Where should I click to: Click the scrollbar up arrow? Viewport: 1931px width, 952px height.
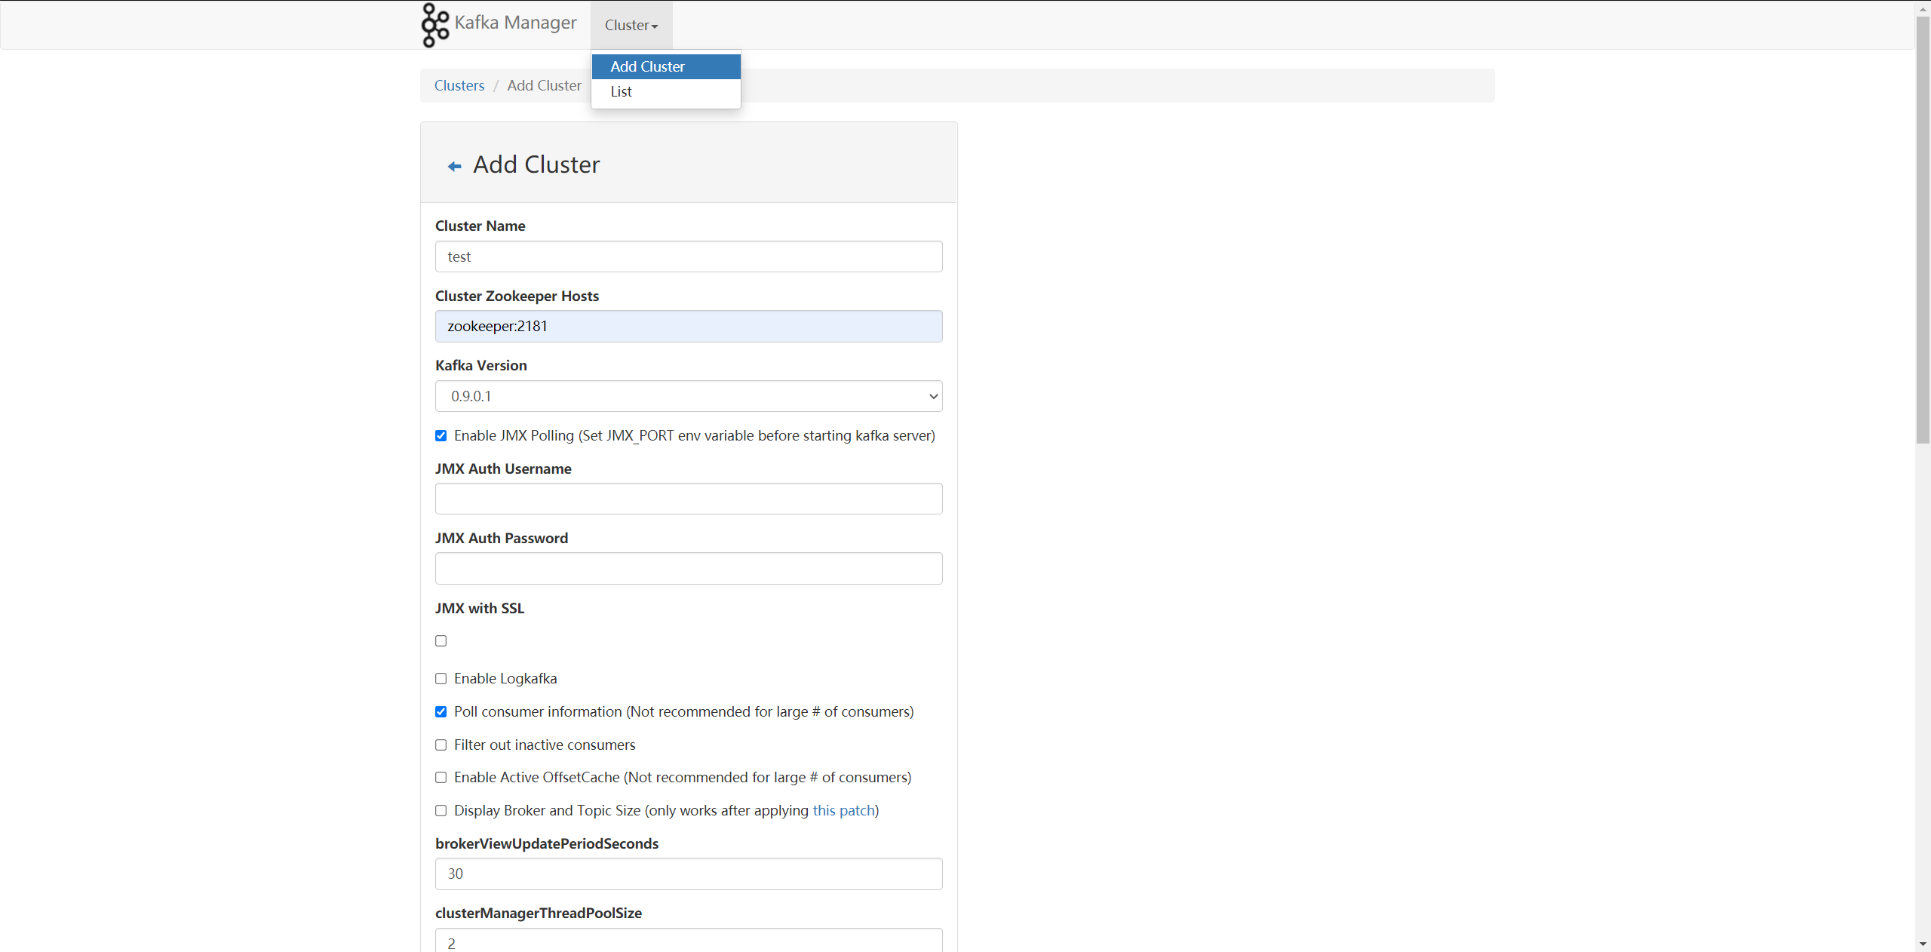coord(1923,8)
